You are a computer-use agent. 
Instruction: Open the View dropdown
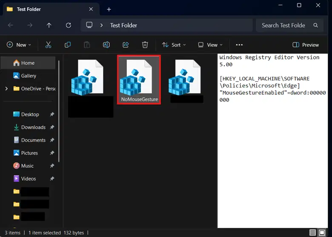(210, 45)
